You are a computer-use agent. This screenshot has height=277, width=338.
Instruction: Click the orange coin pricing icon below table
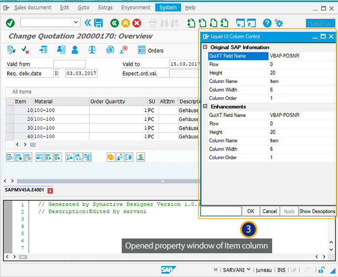coord(111,158)
